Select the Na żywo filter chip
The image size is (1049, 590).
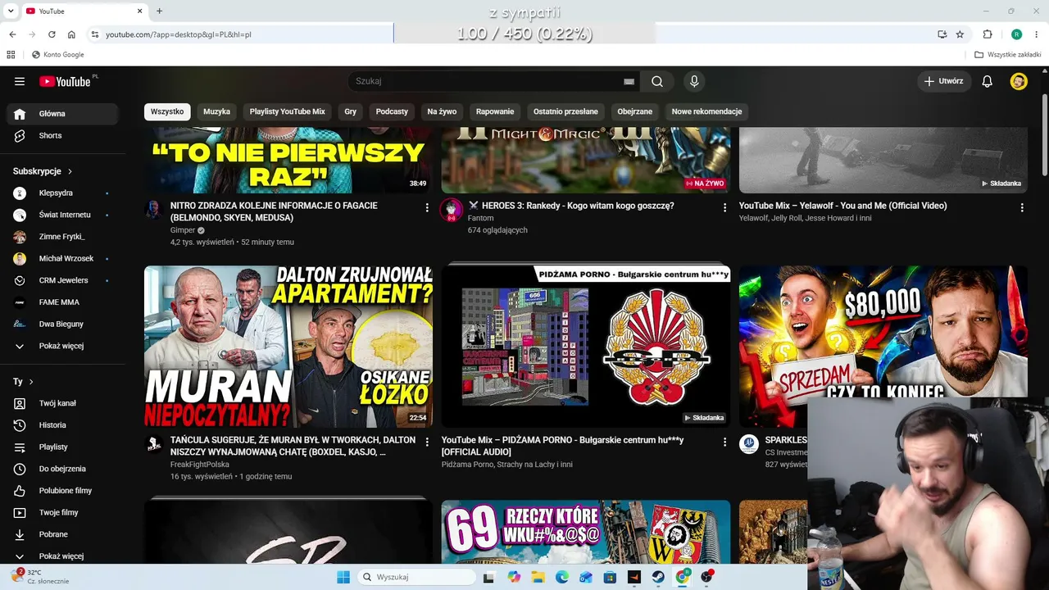(442, 111)
